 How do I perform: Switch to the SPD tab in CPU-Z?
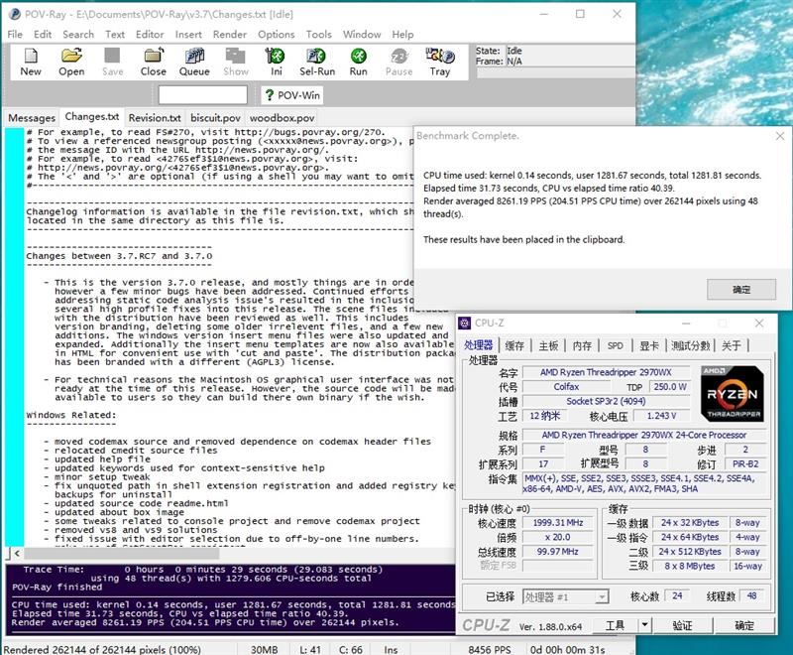pyautogui.click(x=615, y=345)
